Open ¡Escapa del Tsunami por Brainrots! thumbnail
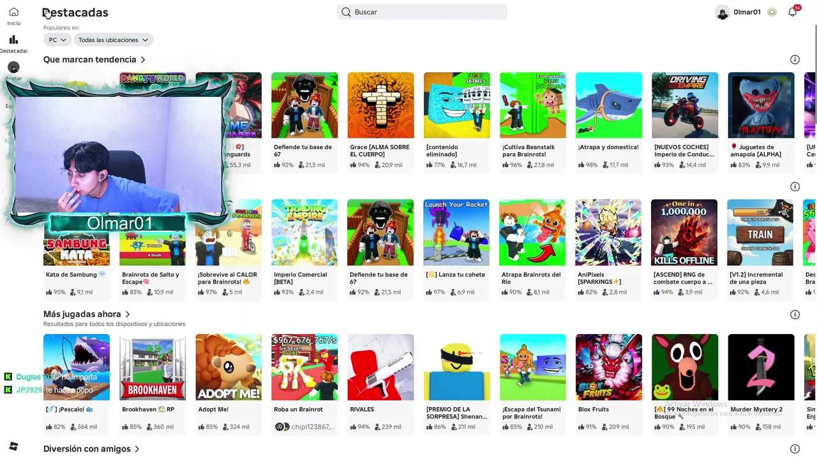The width and height of the screenshot is (817, 459). 533,367
